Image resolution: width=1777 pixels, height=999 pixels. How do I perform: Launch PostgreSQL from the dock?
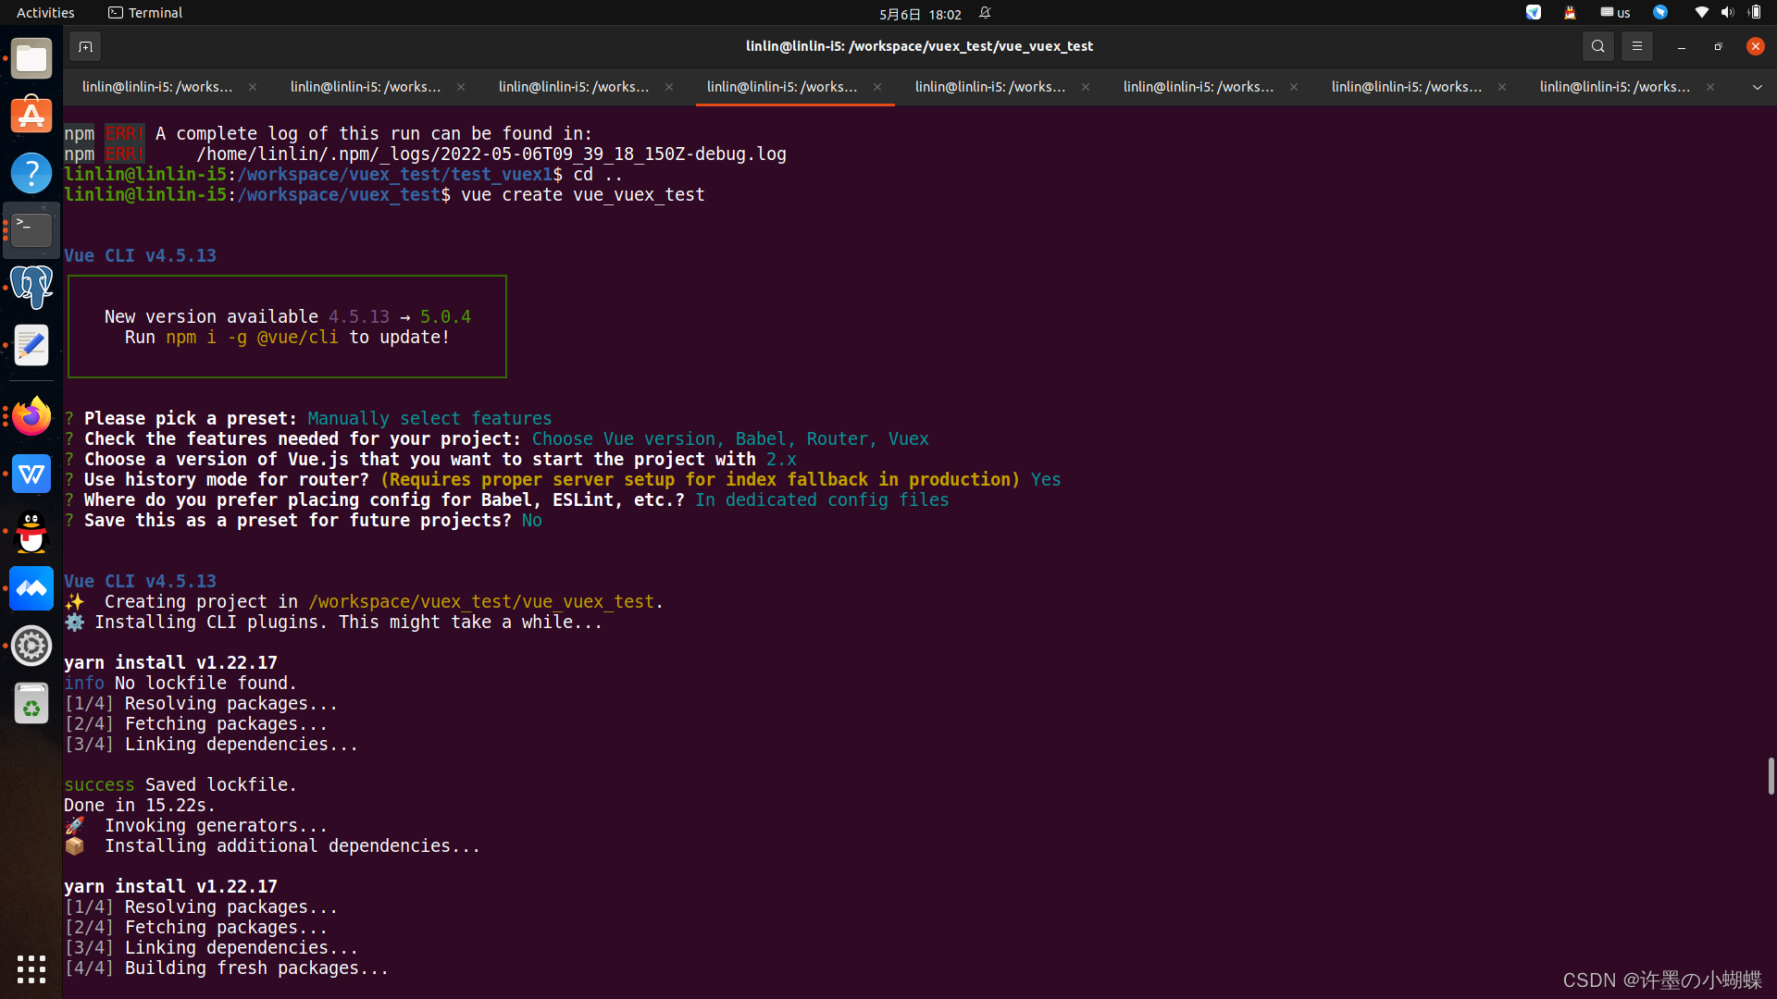point(31,288)
